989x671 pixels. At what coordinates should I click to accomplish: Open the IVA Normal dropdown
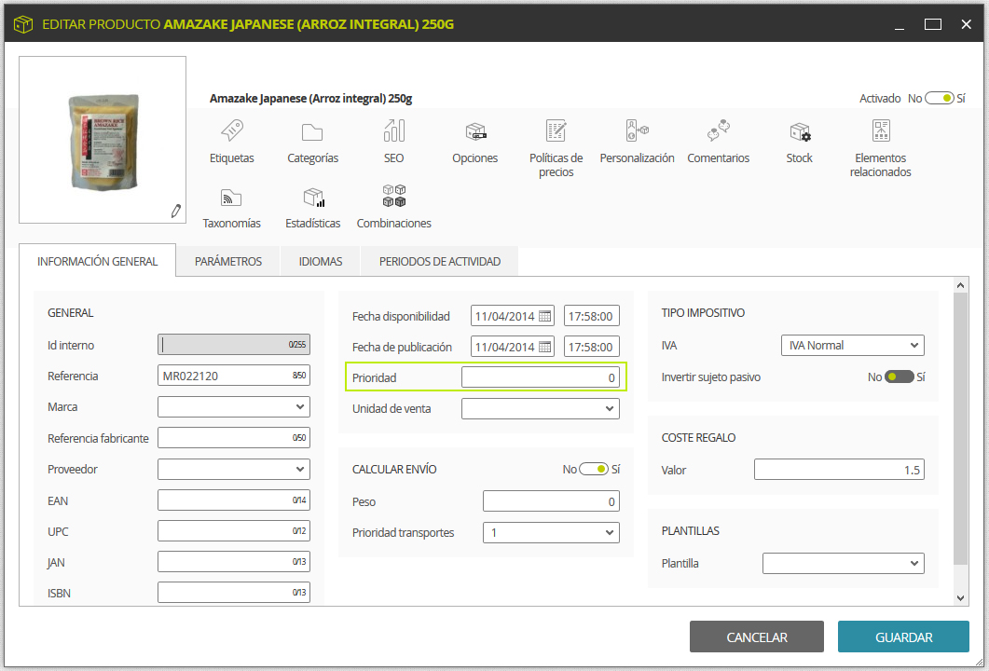click(x=853, y=346)
